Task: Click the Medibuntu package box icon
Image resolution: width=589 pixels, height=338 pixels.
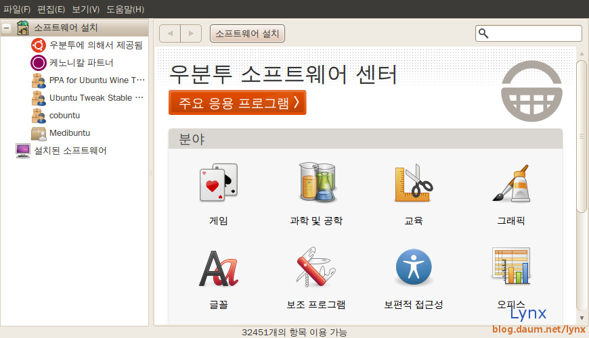Action: (39, 133)
